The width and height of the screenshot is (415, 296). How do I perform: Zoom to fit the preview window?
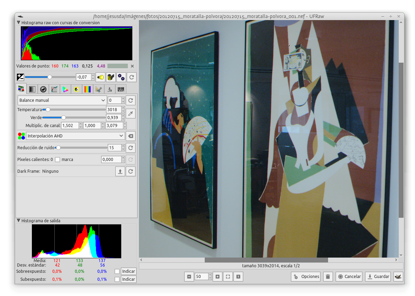228,277
